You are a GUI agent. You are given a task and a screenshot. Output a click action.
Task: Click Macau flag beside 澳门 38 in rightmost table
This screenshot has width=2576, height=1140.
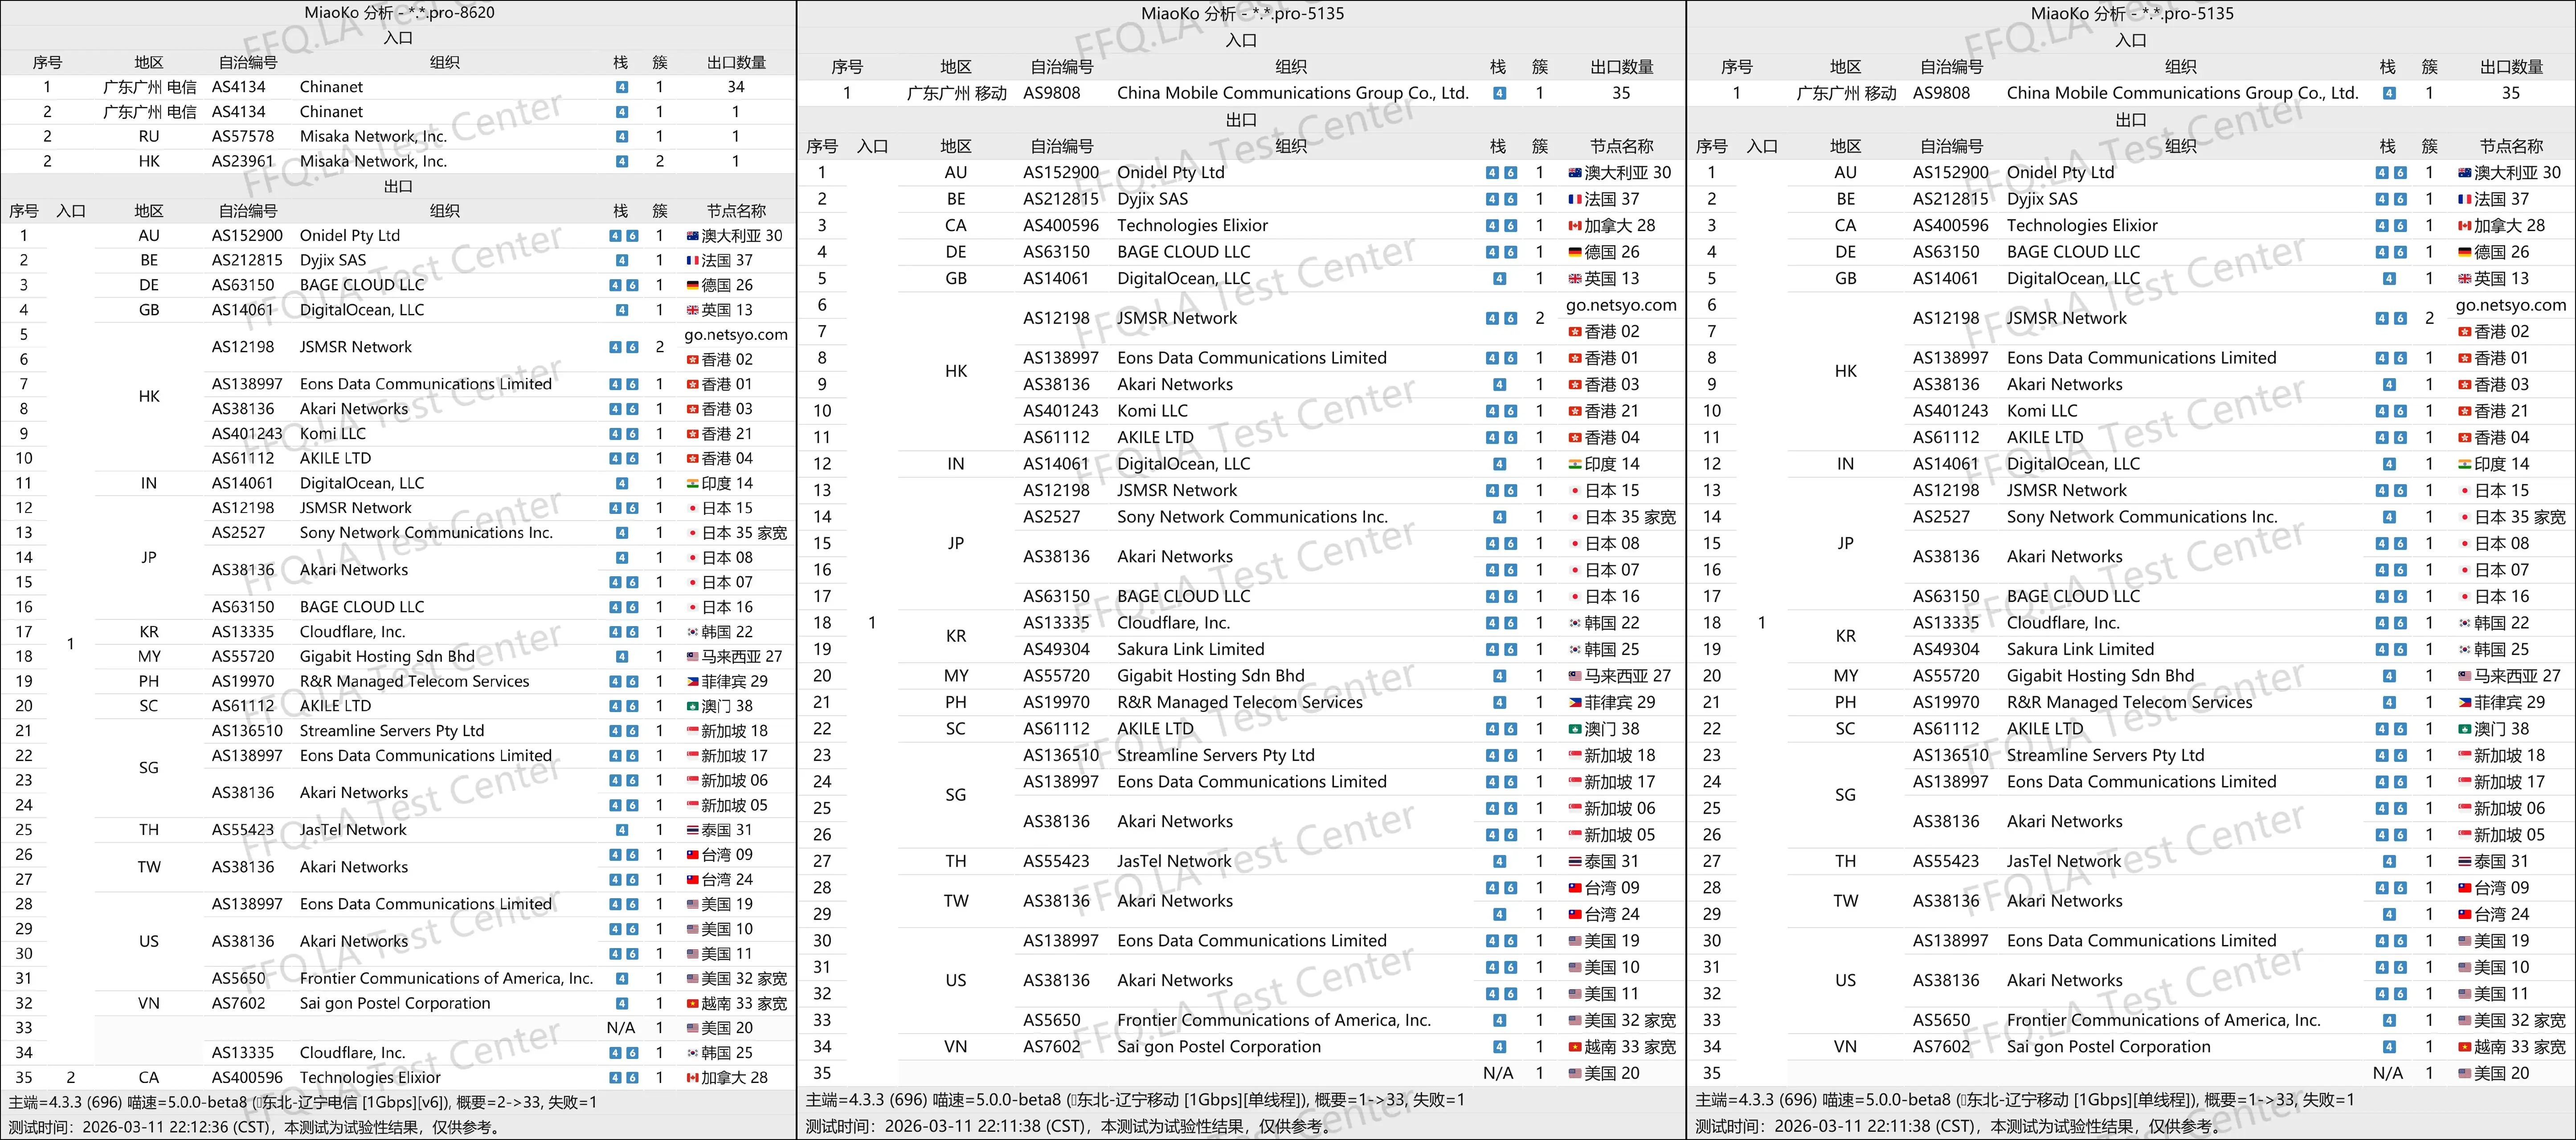(2465, 729)
